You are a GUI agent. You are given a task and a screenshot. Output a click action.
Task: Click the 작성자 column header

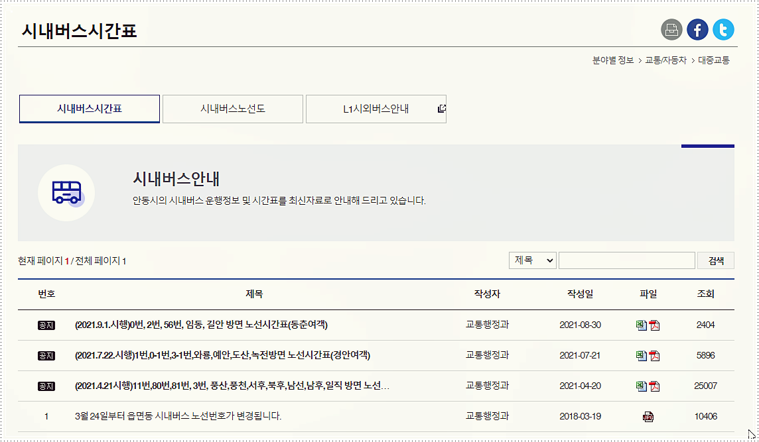[x=487, y=294]
